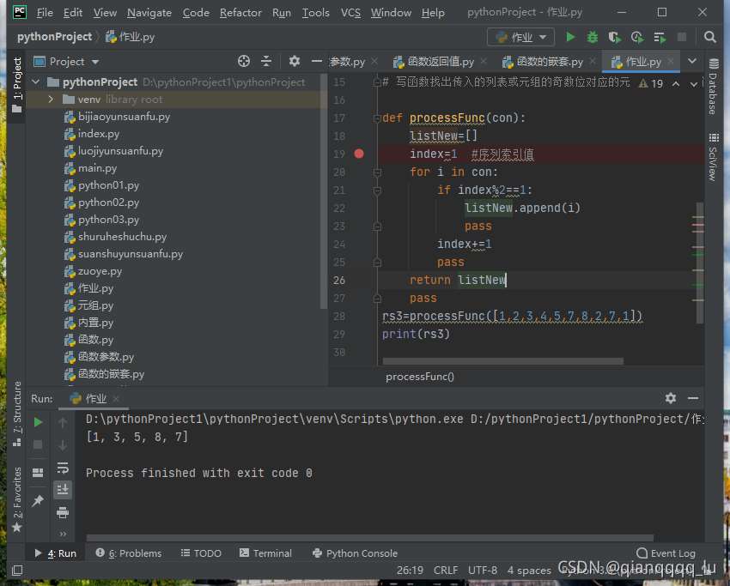Click the locate file crosshair in Project panel

pos(244,61)
